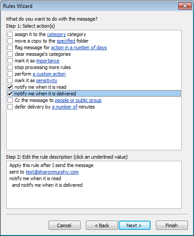Check the 'defer delivery by' checkbox

pyautogui.click(x=10, y=107)
